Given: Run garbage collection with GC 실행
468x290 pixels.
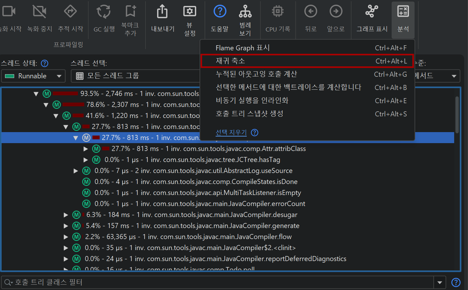Looking at the screenshot, I should [x=104, y=12].
